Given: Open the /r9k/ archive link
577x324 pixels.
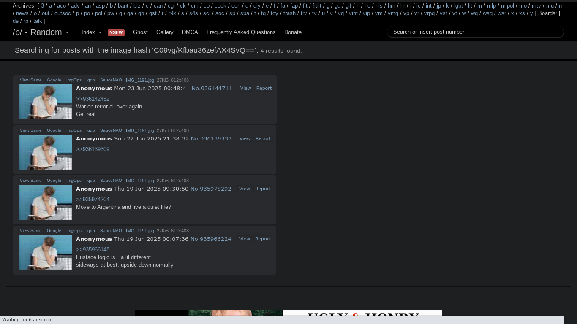Looking at the screenshot, I should pyautogui.click(x=172, y=13).
